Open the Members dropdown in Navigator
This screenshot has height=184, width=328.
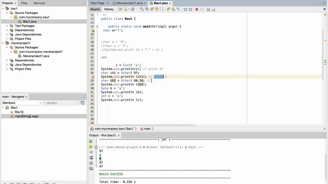[22, 103]
